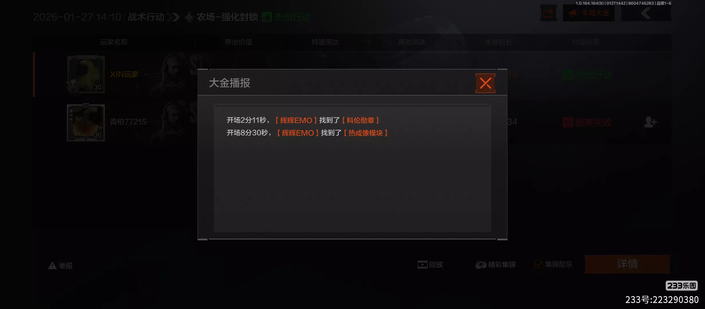705x309 pixels.
Task: Open the 本局大金 megaphone button
Action: [589, 13]
